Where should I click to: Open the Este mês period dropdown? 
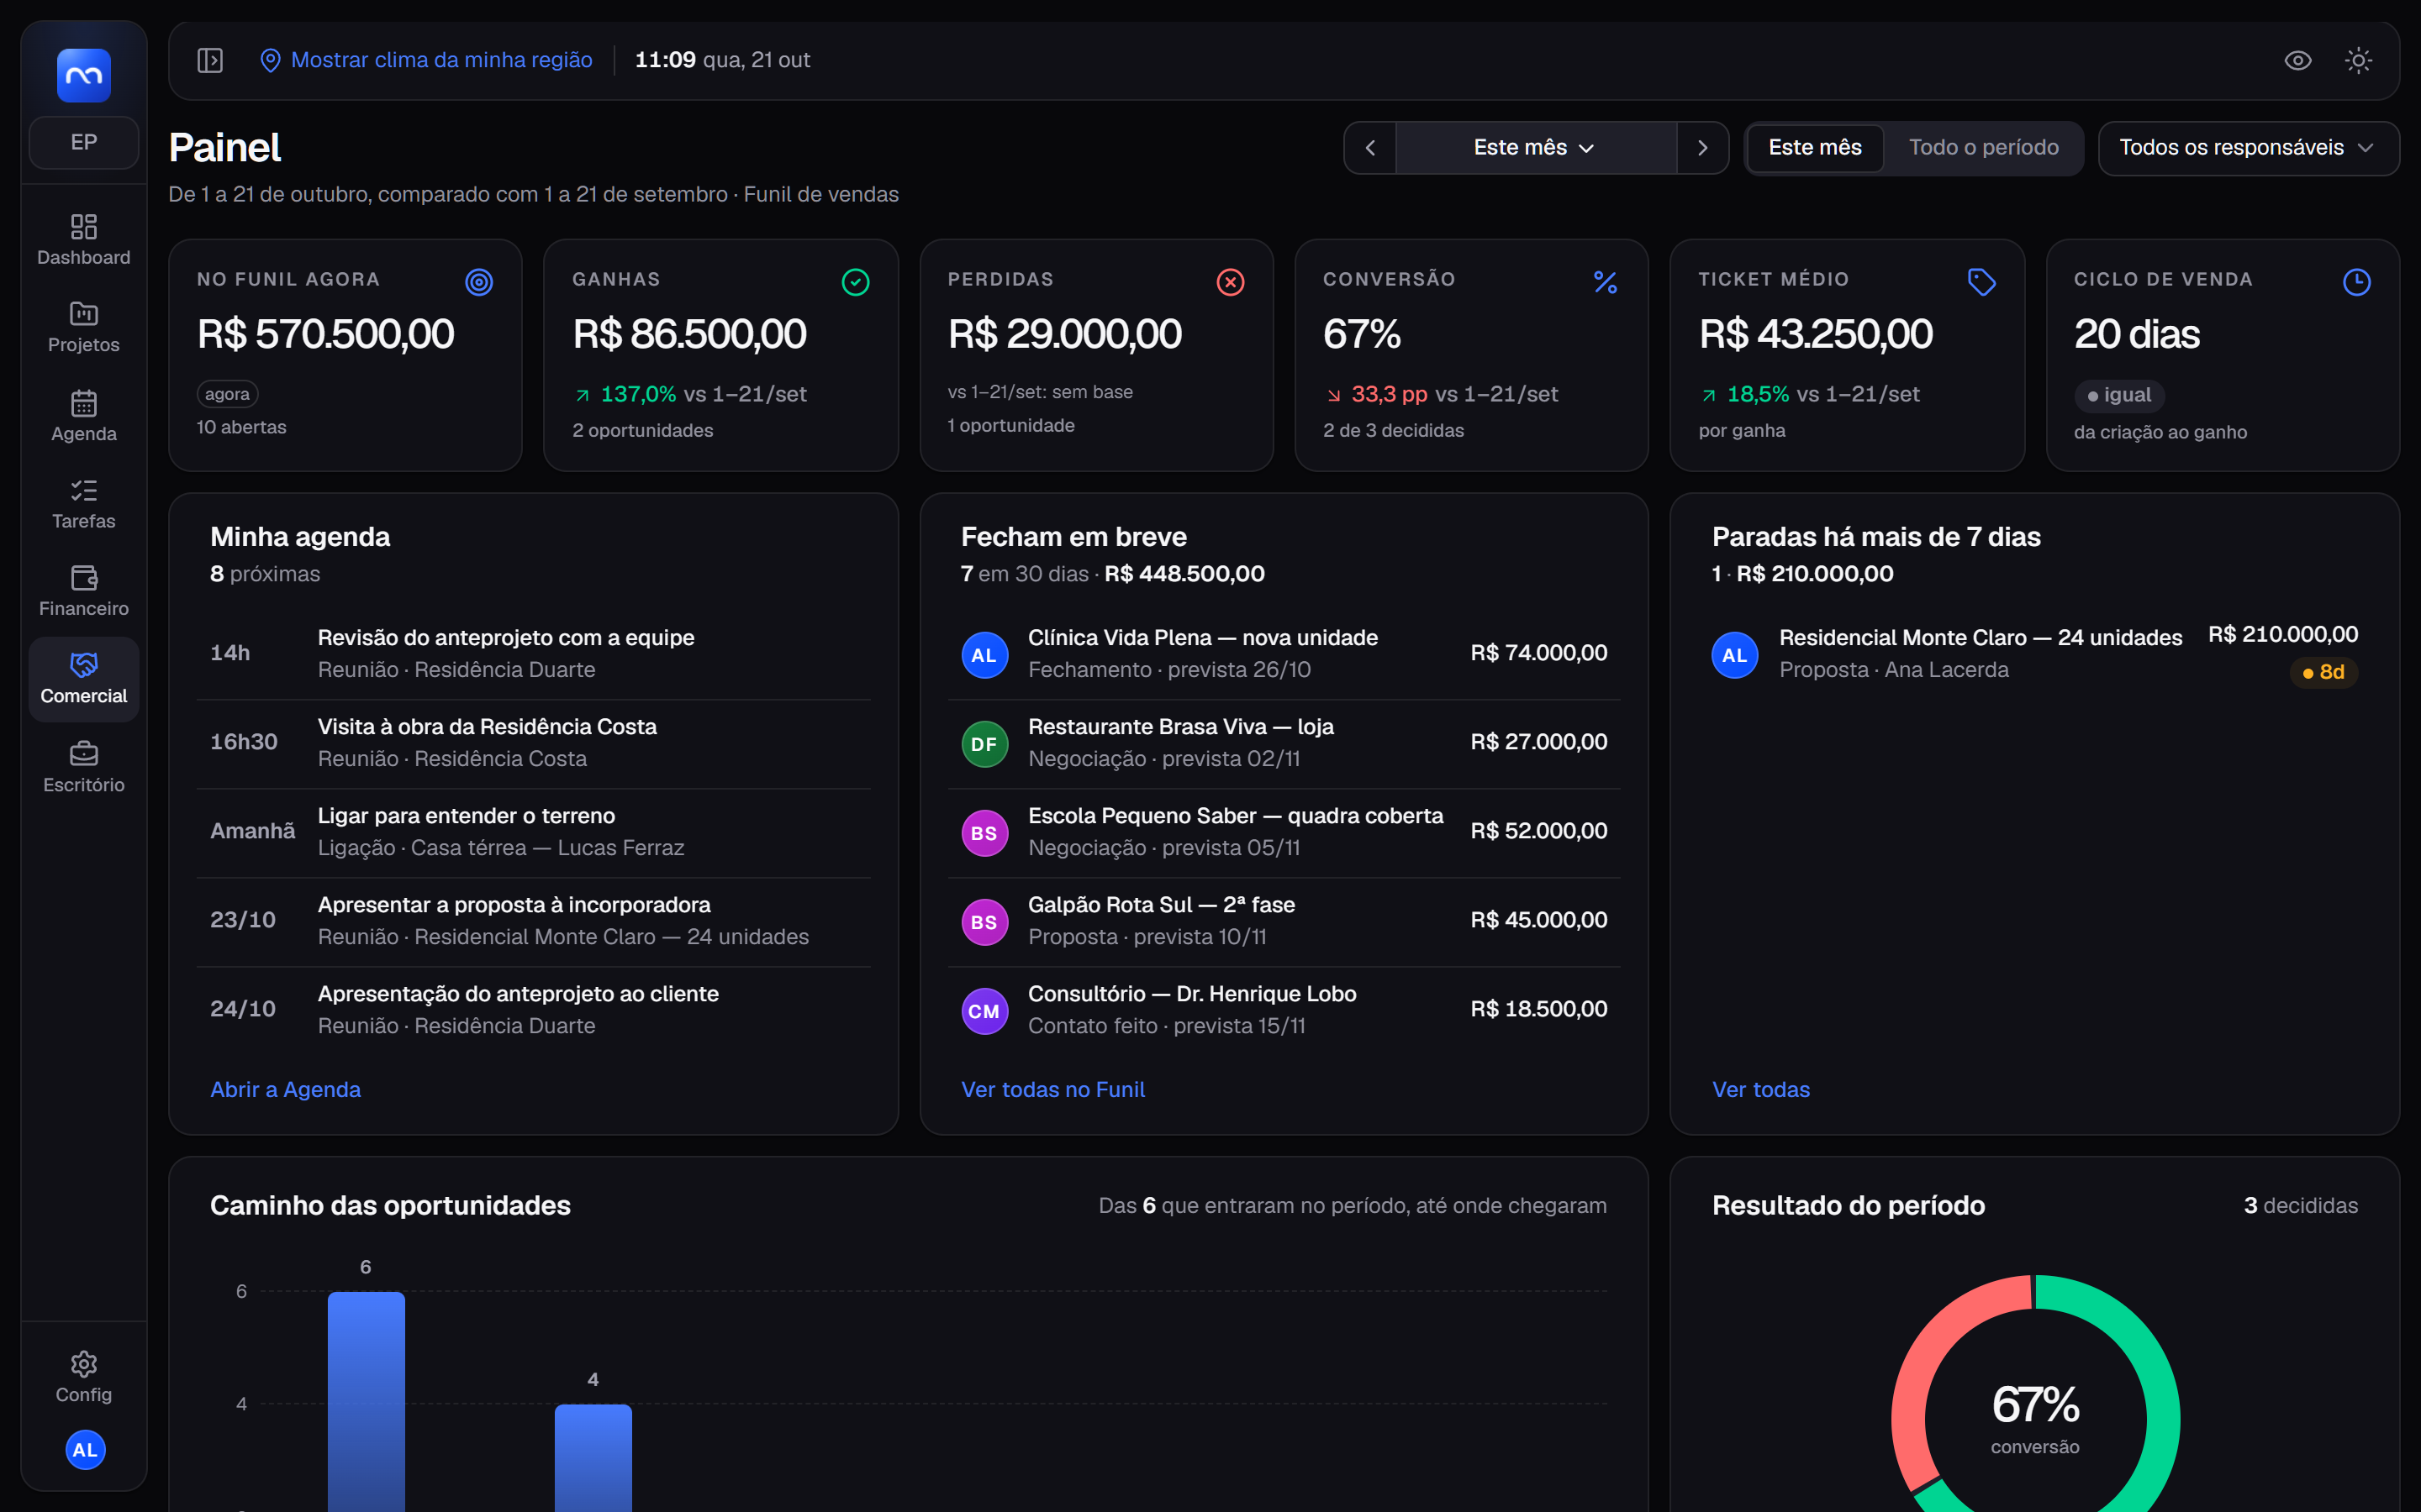pyautogui.click(x=1536, y=148)
